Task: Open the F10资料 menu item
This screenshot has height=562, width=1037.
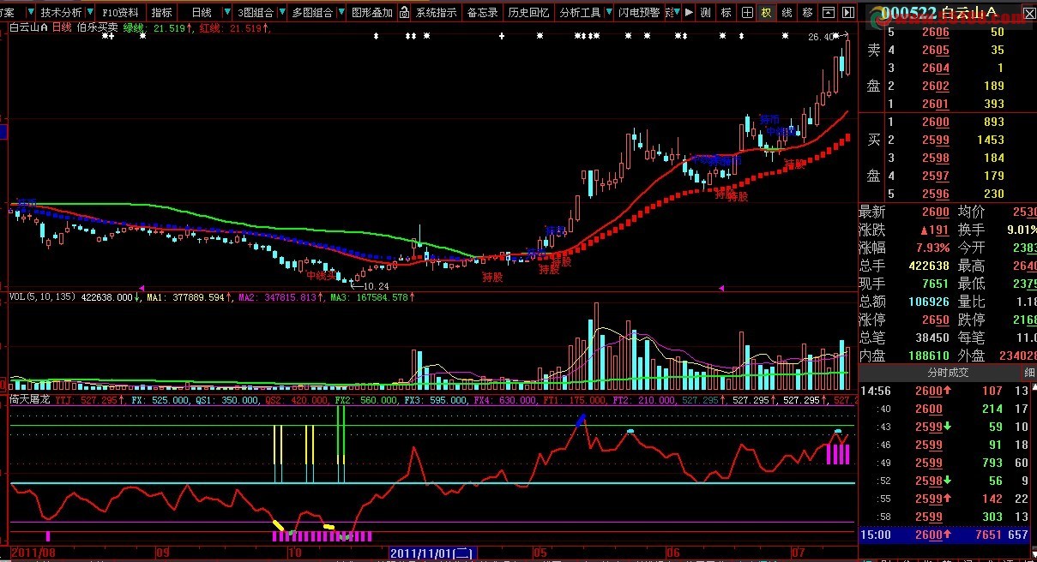Action: pyautogui.click(x=120, y=13)
